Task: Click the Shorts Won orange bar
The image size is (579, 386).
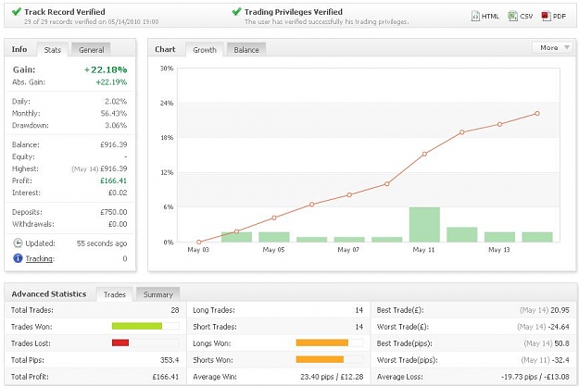Action: click(320, 359)
